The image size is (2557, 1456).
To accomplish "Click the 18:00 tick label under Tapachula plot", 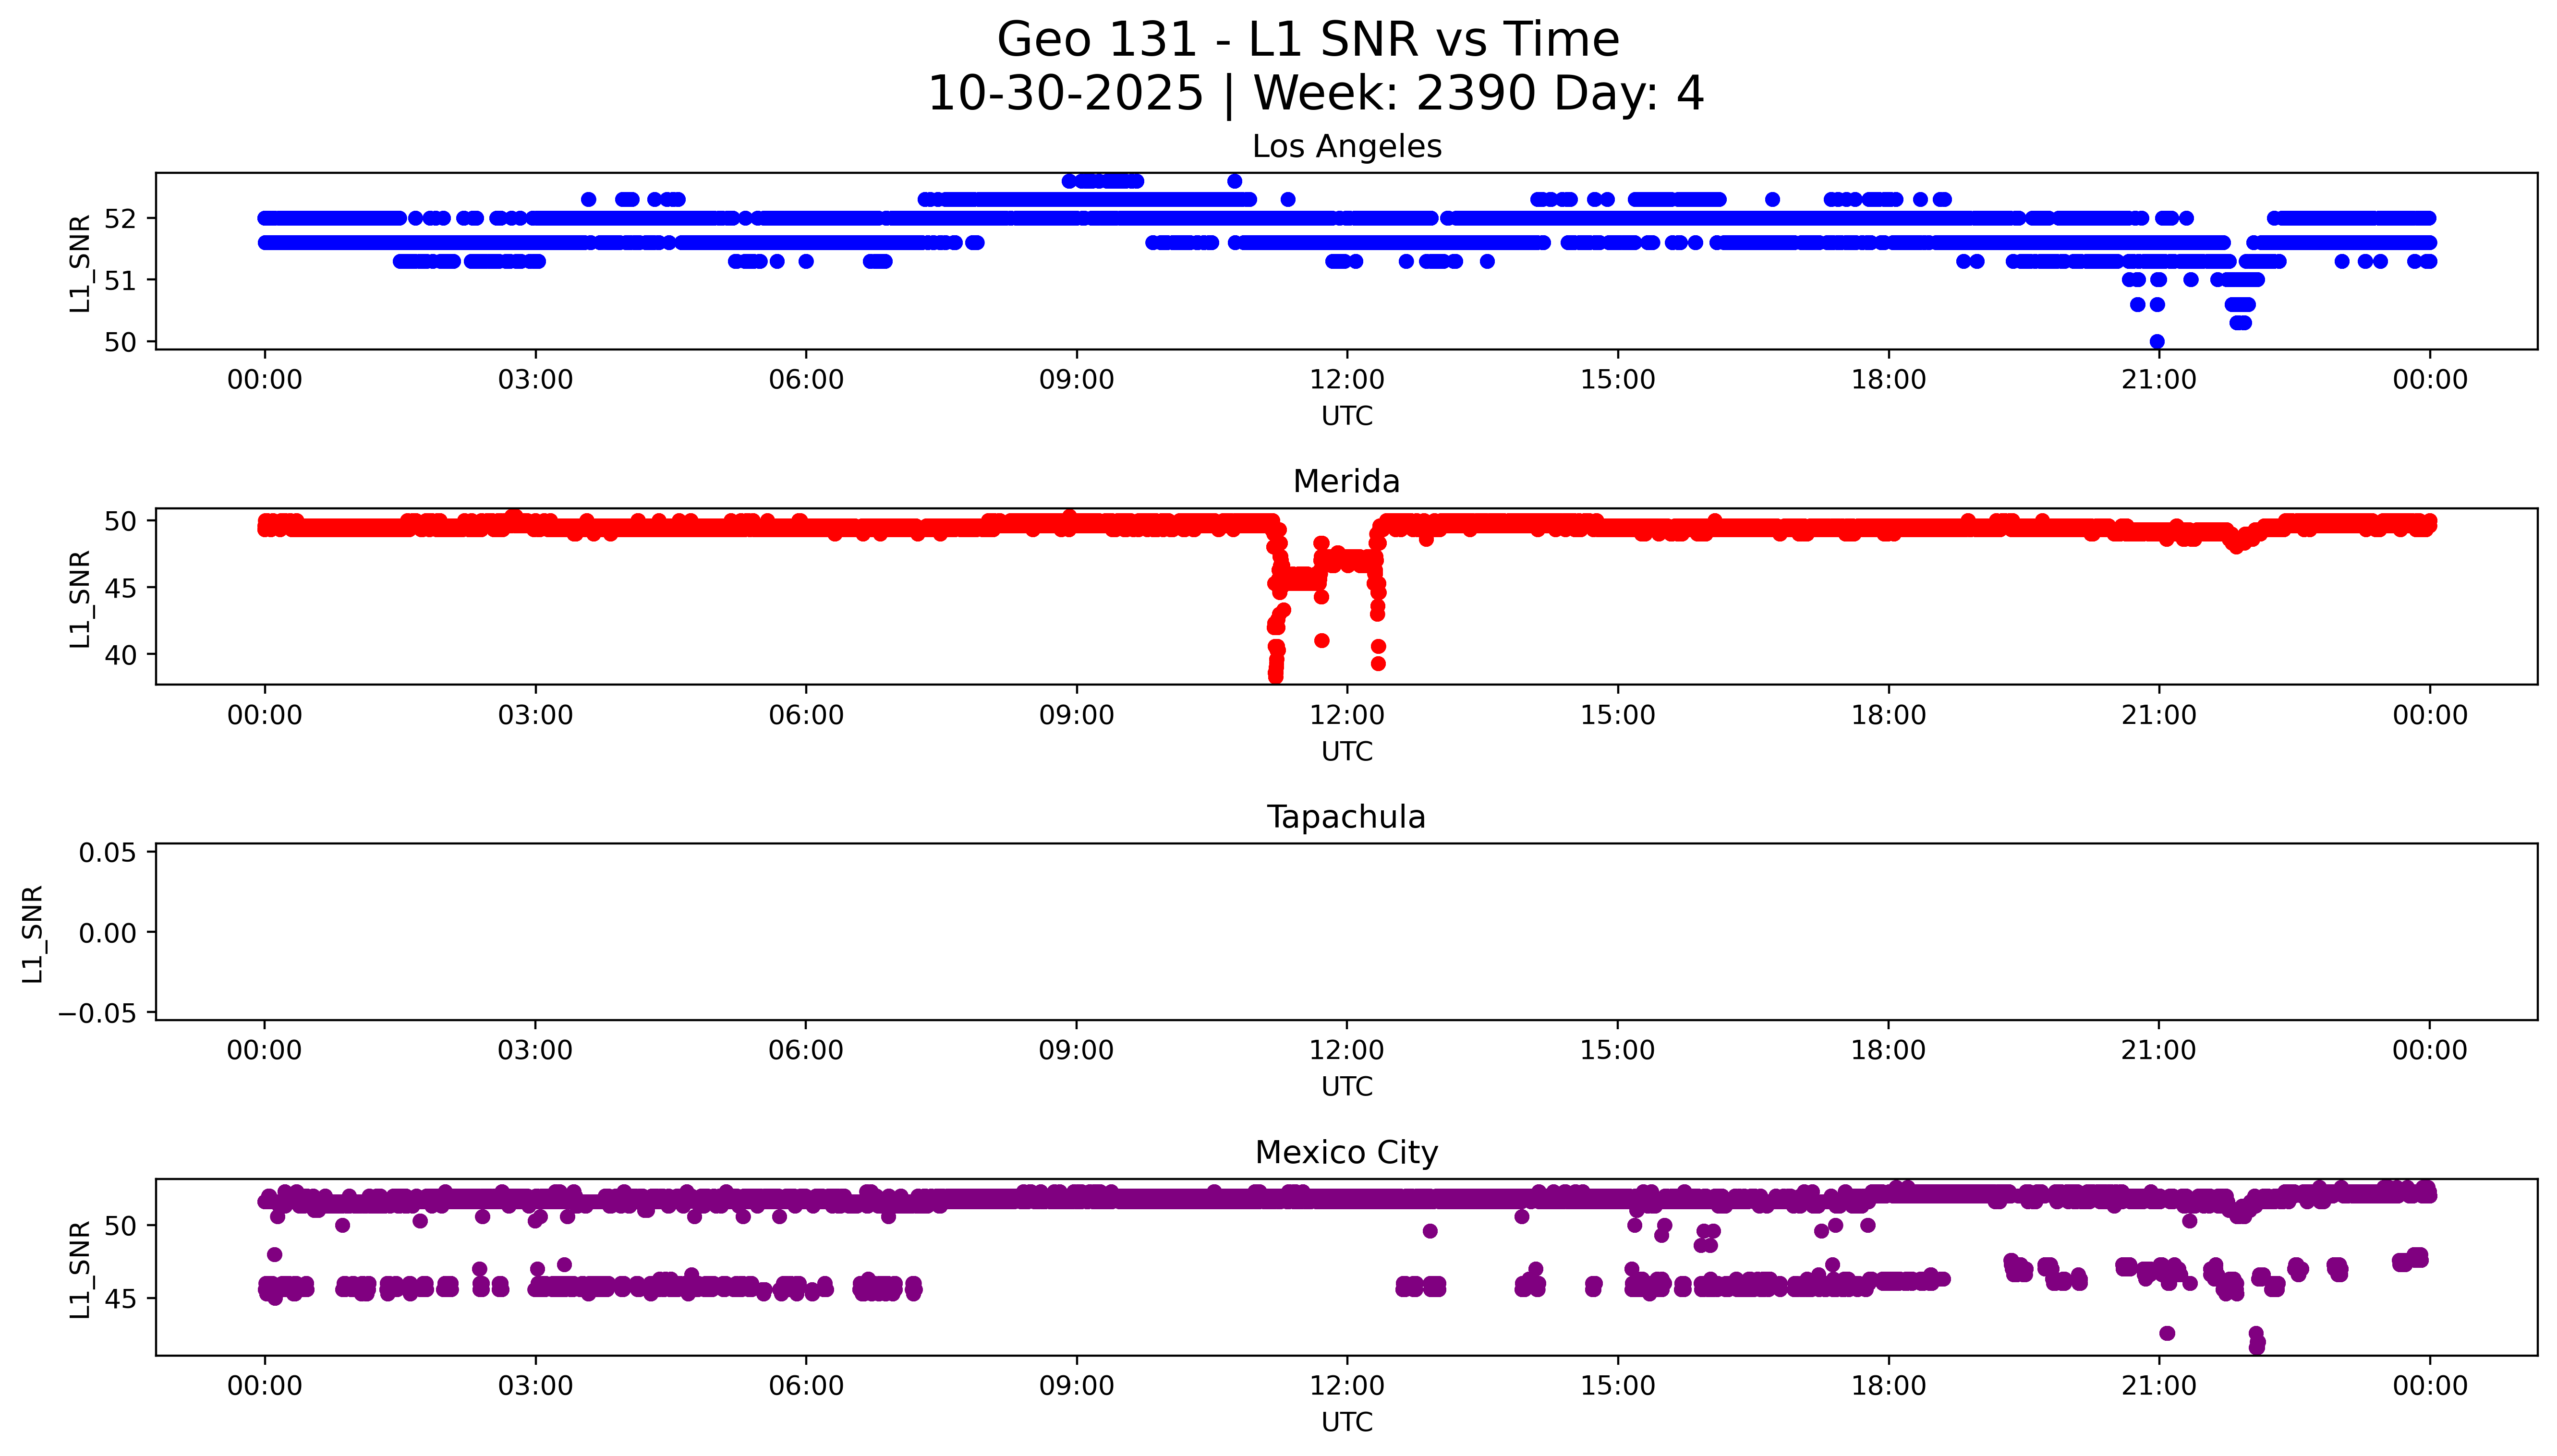I will [1888, 1050].
